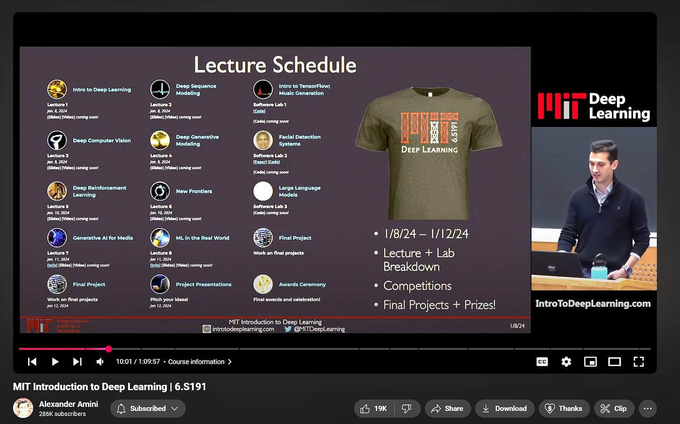Click the Intro to Deep Learning lecture icon
This screenshot has width=680, height=424.
click(x=57, y=89)
